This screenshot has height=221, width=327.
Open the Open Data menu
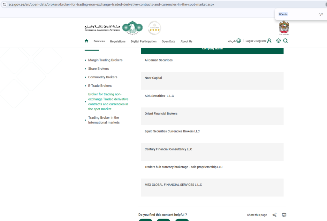tap(168, 41)
